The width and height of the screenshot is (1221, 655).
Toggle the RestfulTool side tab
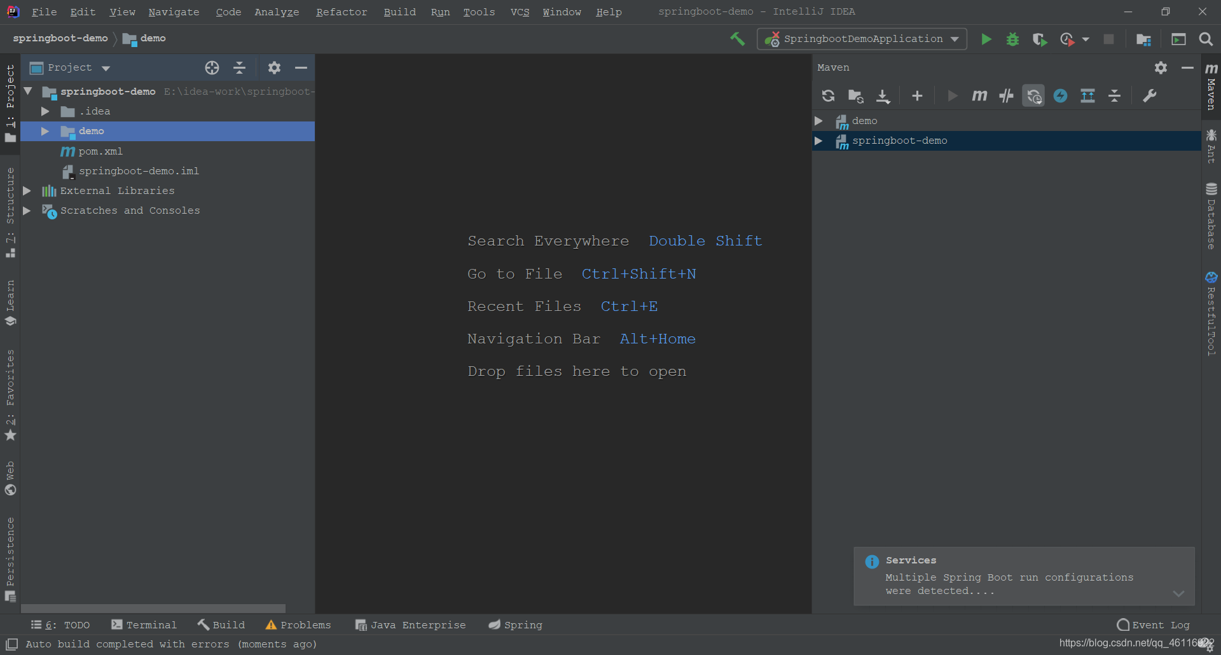point(1211,313)
